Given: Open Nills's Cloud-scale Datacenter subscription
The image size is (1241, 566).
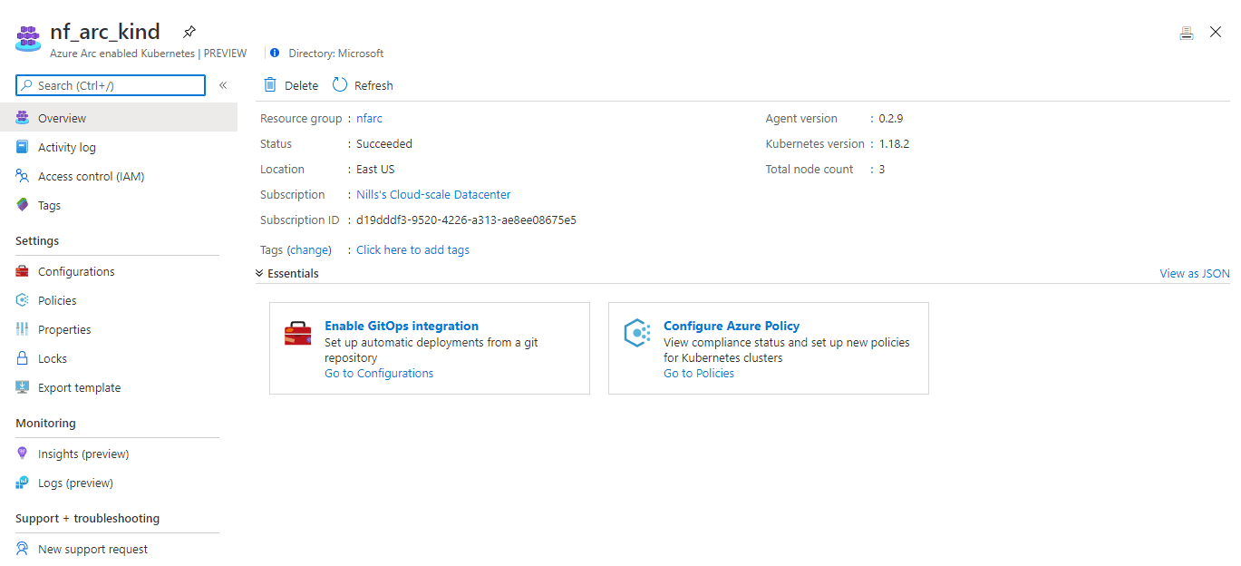Looking at the screenshot, I should pos(433,194).
